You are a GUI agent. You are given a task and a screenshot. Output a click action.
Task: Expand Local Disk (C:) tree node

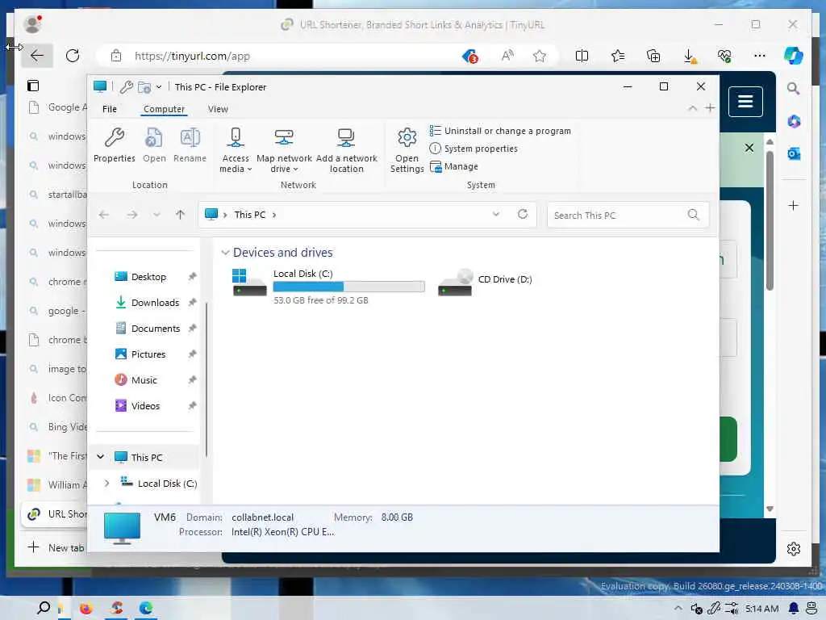[x=107, y=483]
